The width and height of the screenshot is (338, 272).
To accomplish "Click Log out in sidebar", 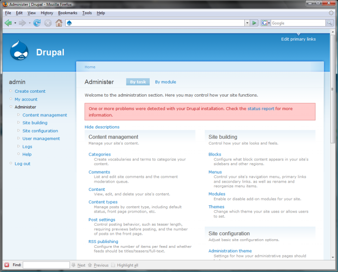I will coord(22,163).
